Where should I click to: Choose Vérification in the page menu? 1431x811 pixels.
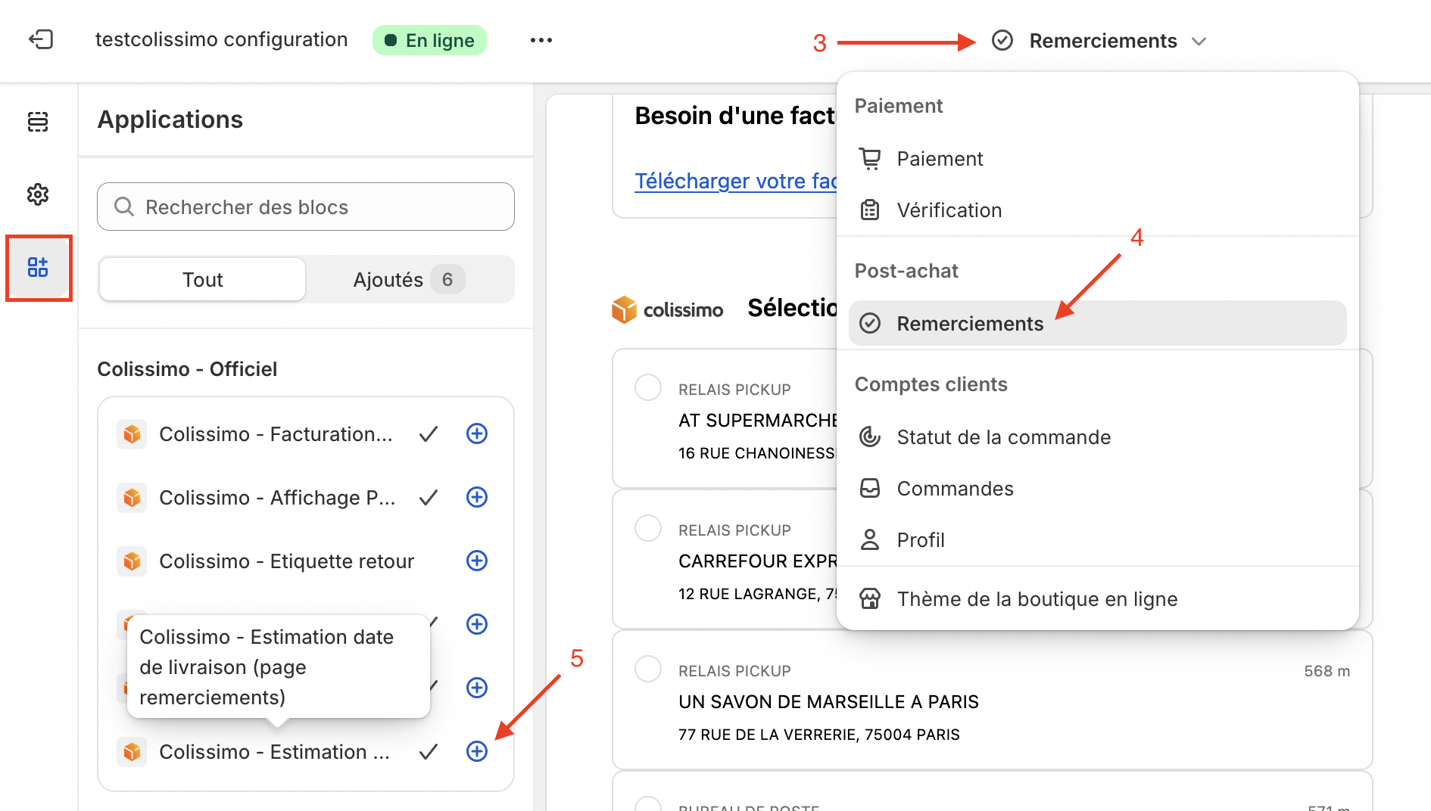1098,210
